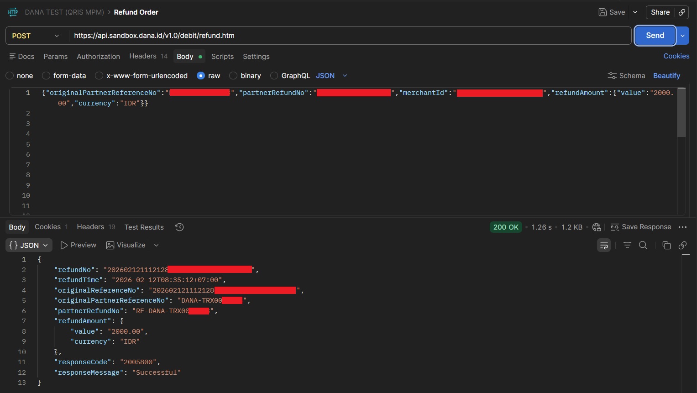This screenshot has height=393, width=697.
Task: Toggle word wrap in response
Action: 604,246
